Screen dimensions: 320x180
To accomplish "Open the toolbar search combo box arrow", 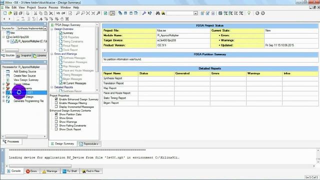I will click(x=195, y=13).
